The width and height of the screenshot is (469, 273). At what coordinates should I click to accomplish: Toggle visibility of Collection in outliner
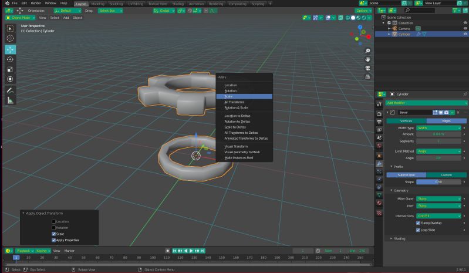(x=465, y=23)
